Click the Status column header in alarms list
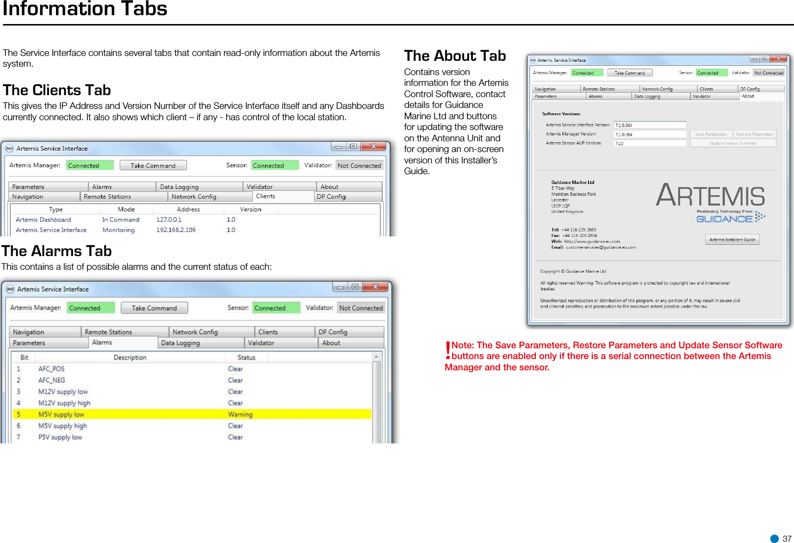Screen dimensions: 794x543 coord(246,358)
